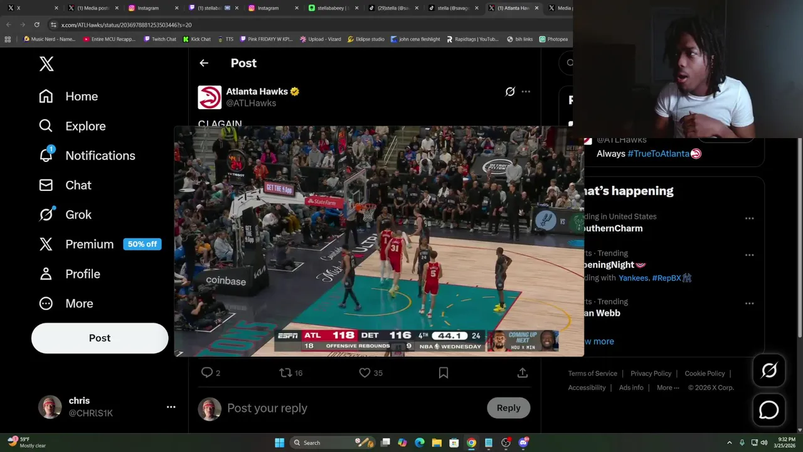Click the X logo in the sidebar
803x452 pixels.
point(46,63)
